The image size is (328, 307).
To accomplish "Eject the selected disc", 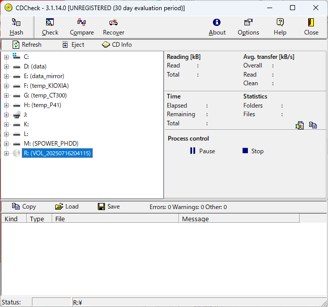I will 73,45.
